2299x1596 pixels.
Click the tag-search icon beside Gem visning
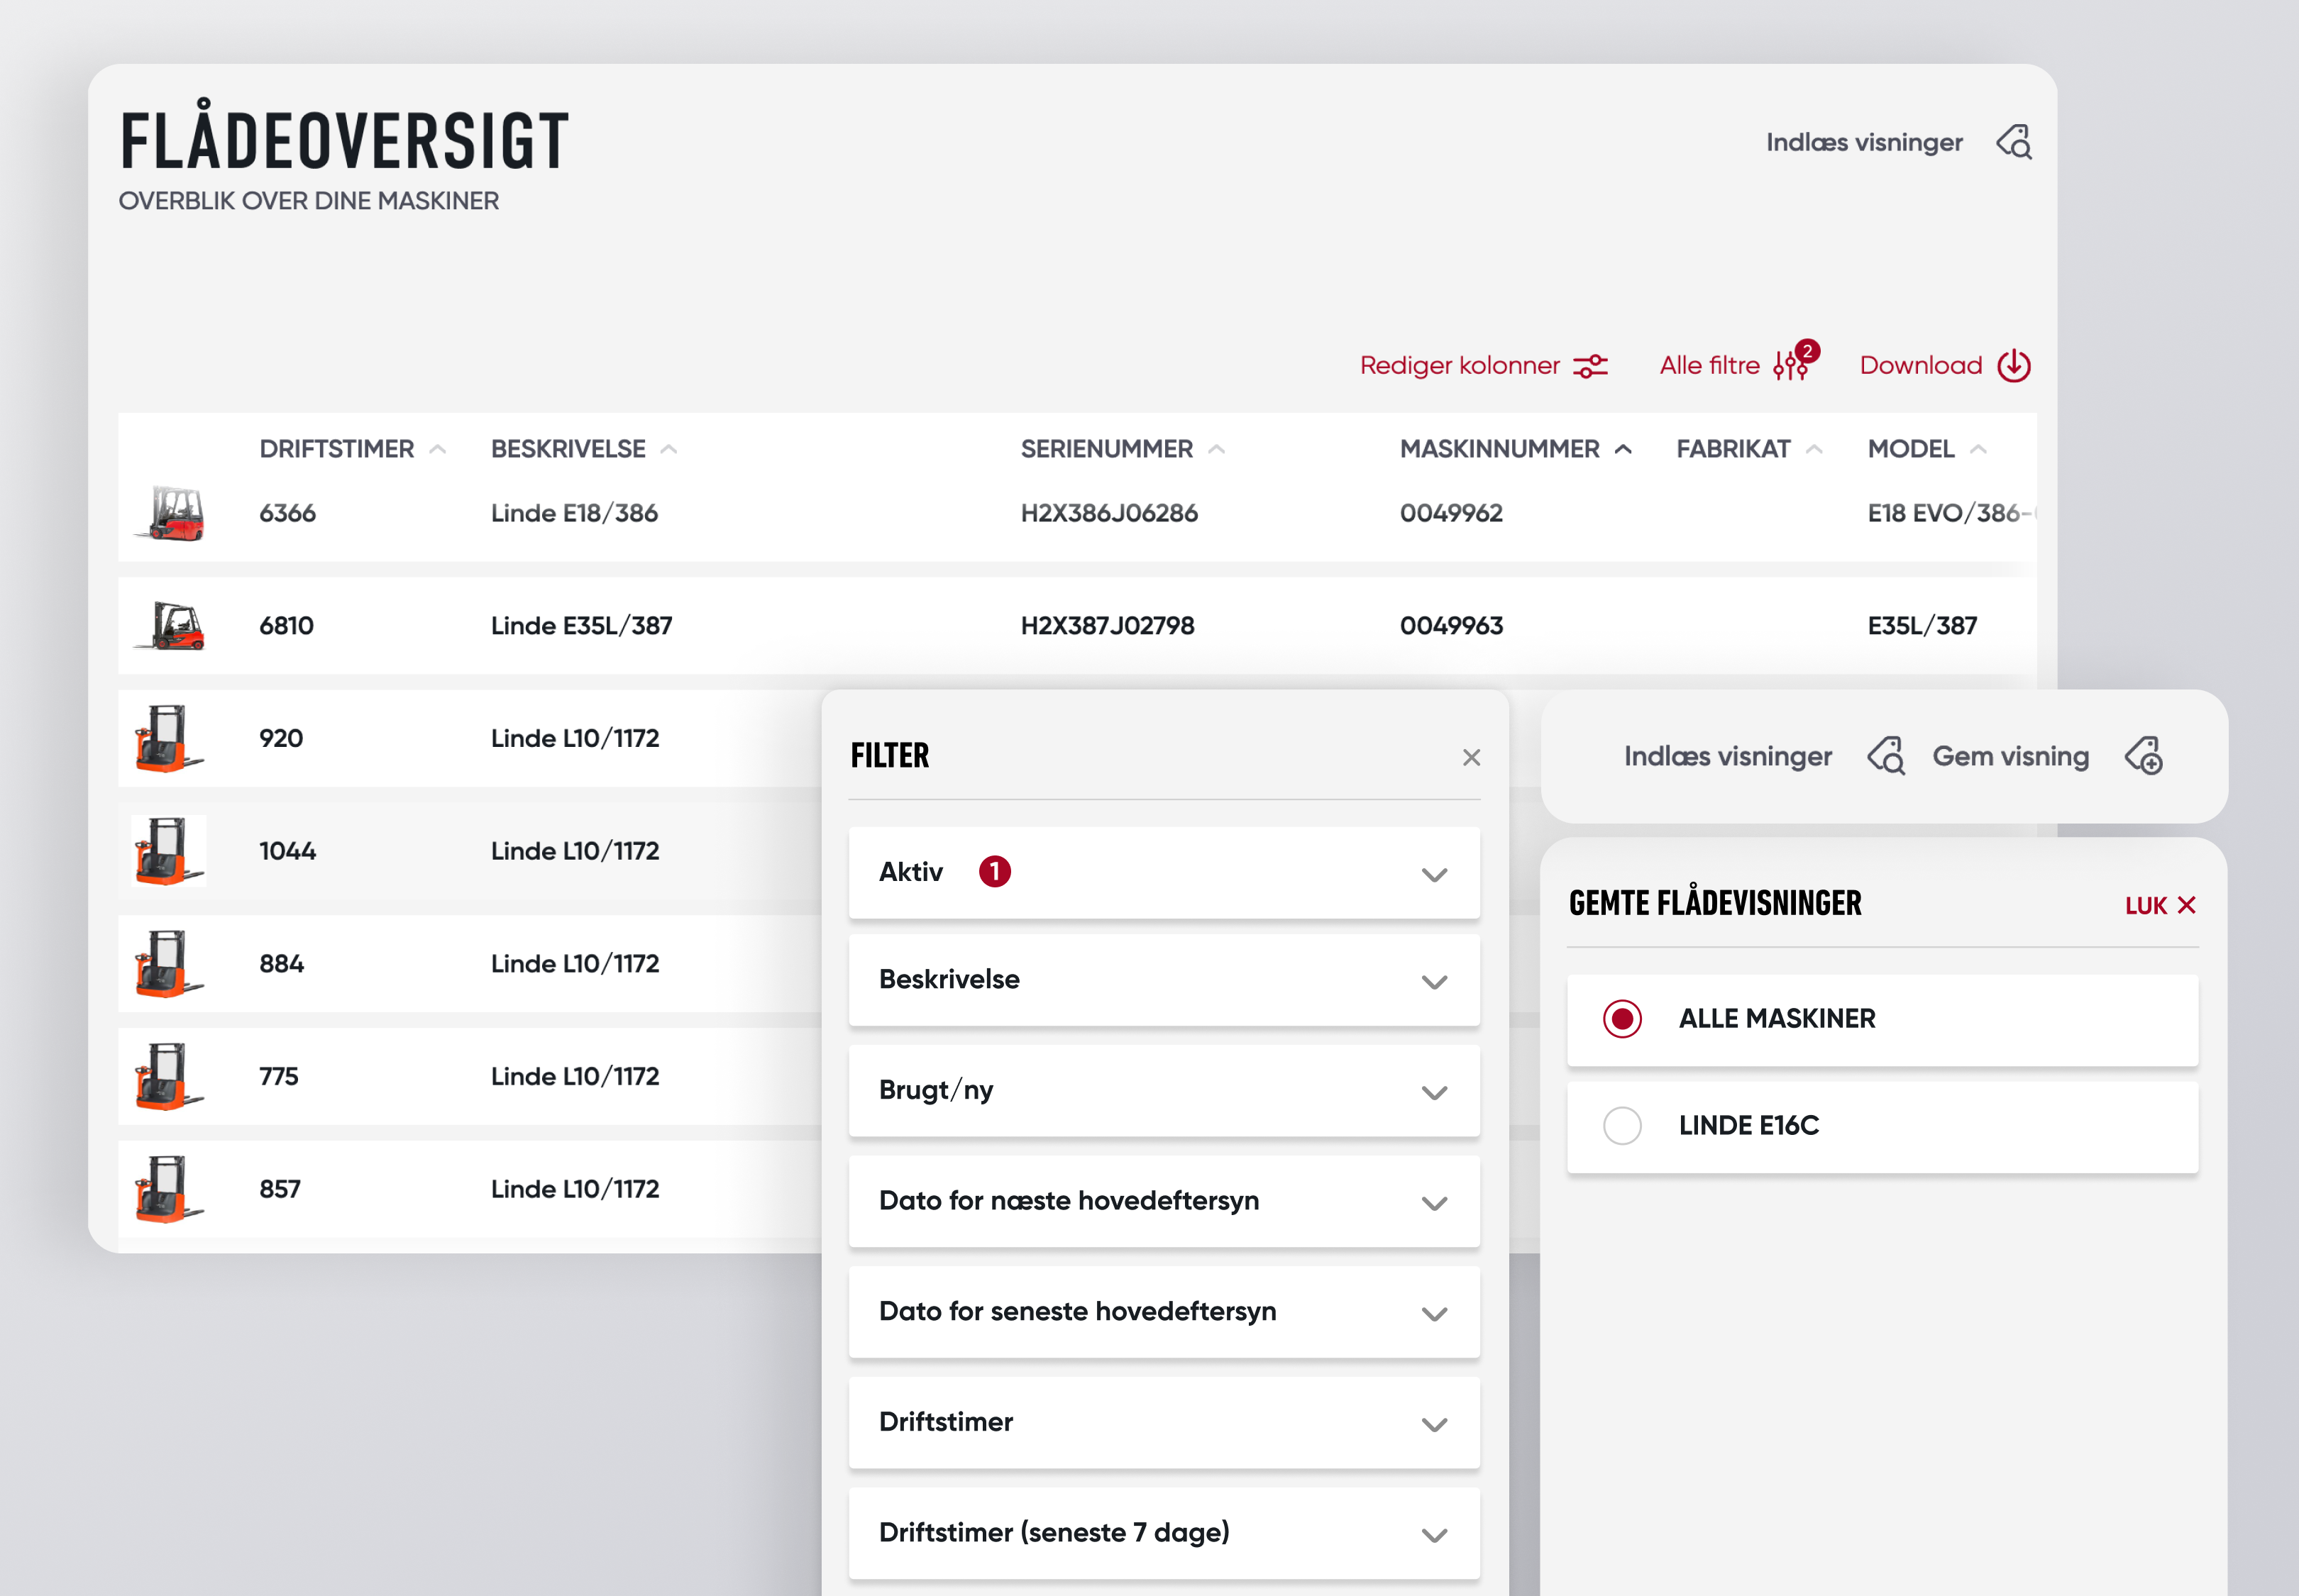click(1886, 756)
